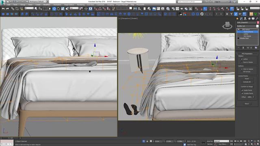The image size is (260, 146).
Task: Activate the Select and Rotate tool
Action: pos(58,9)
